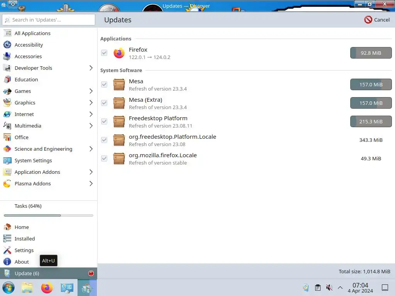395x296 pixels.
Task: Uncheck the Mesa update checkbox
Action: (x=104, y=84)
